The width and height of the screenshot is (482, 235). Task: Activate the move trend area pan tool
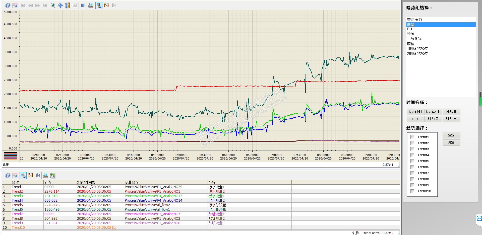pos(60,5)
